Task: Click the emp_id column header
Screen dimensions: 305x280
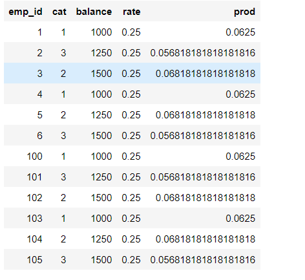Action: (x=25, y=12)
